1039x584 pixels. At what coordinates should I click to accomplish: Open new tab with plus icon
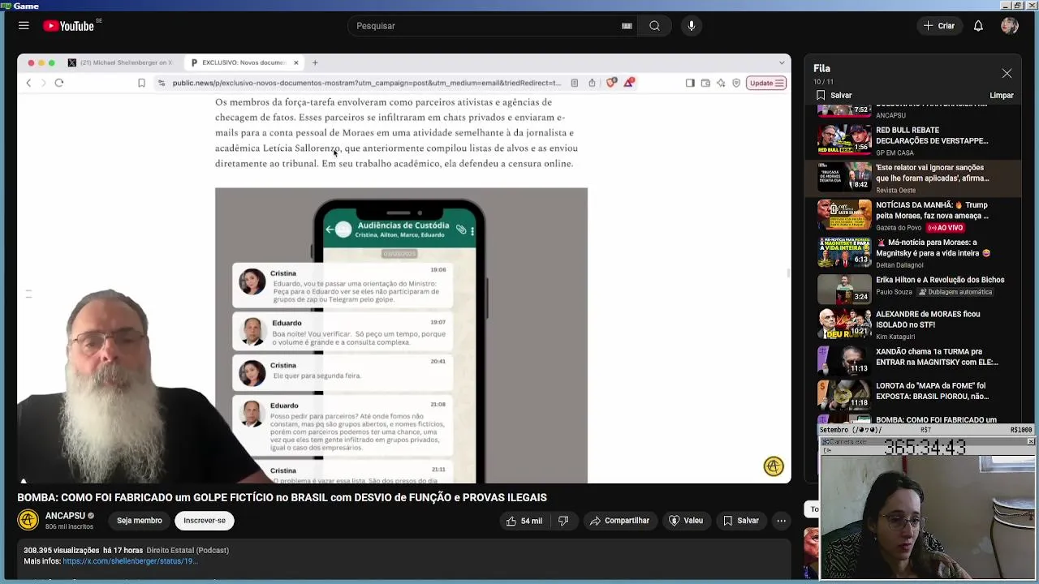316,62
